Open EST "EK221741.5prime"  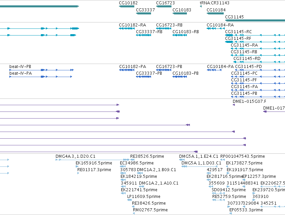139,190
